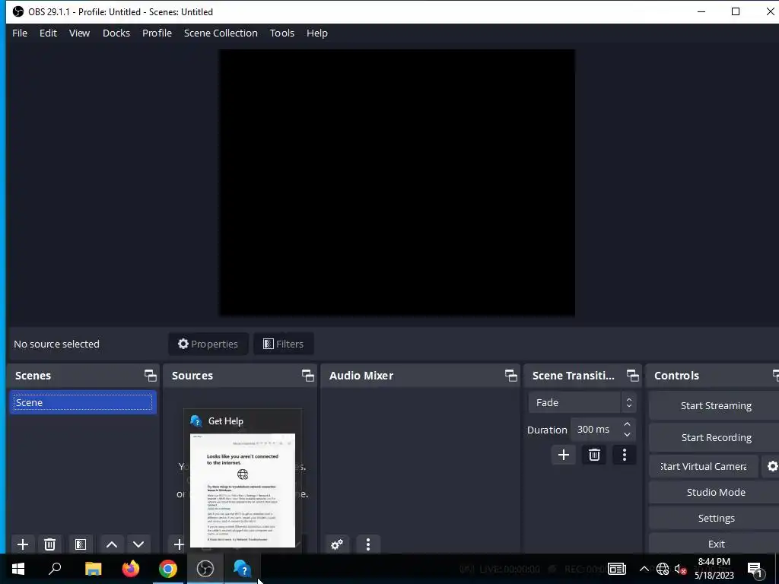Click the Duration 300 ms field
This screenshot has width=779, height=584.
[x=595, y=430]
